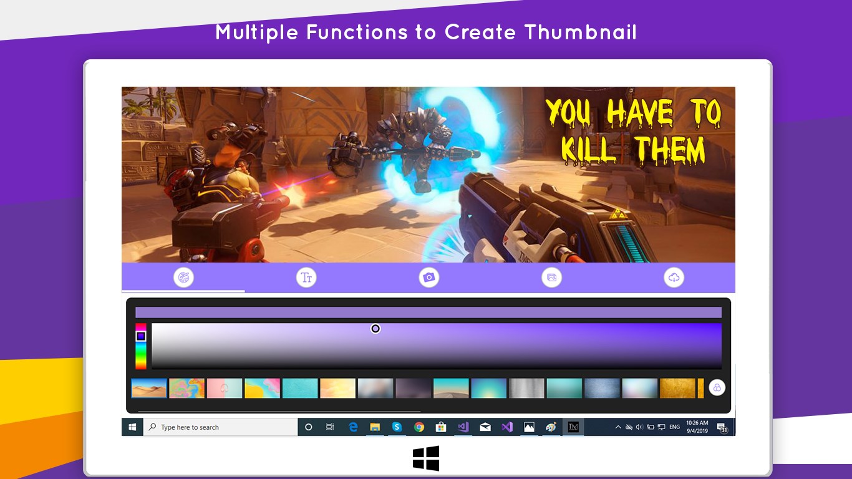Open the Mail app from the taskbar

pyautogui.click(x=485, y=427)
